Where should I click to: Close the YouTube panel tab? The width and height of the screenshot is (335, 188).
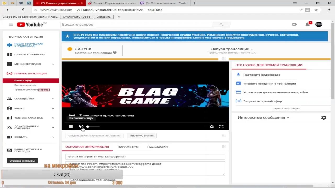82,3
